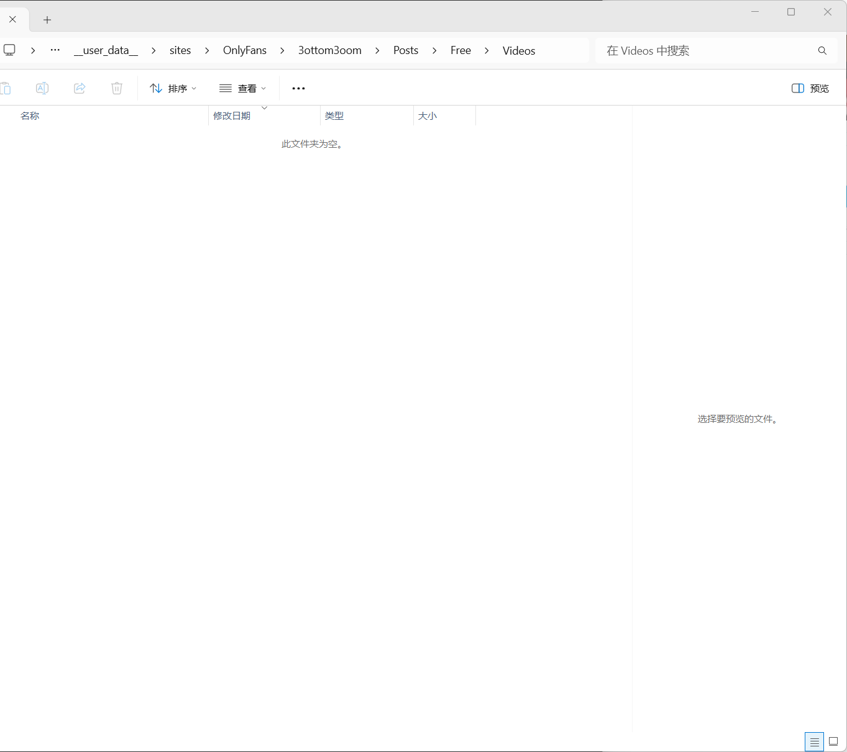Open the 排序 sort dropdown
This screenshot has height=752, width=847.
point(173,88)
